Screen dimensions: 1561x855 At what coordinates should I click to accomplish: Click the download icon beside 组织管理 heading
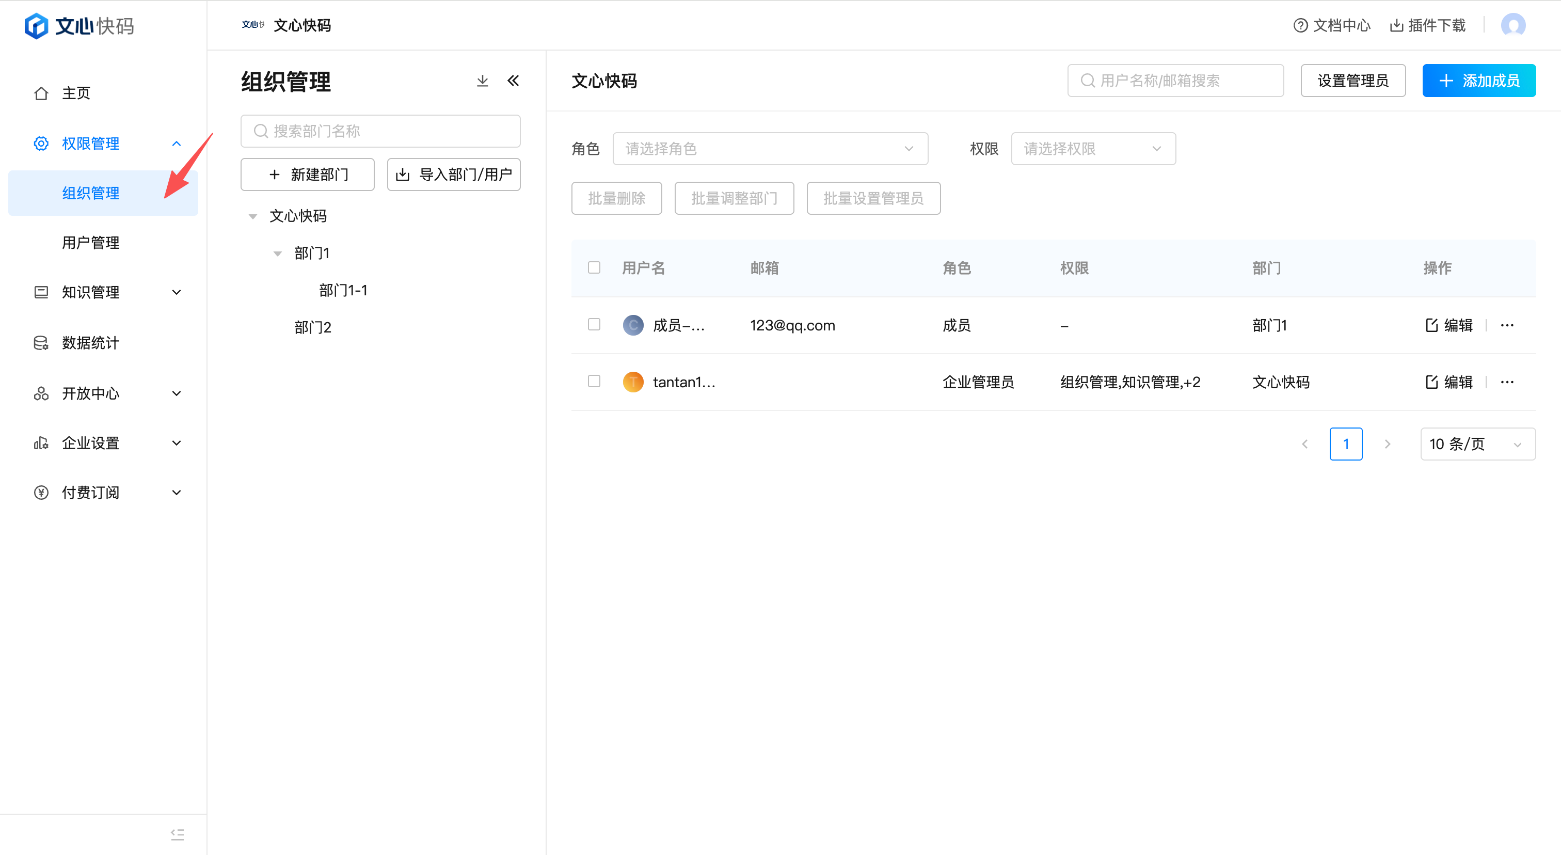click(x=482, y=81)
